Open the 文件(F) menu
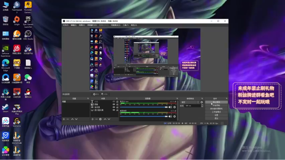Image resolution: width=285 pixels, height=160 pixels. pyautogui.click(x=66, y=25)
